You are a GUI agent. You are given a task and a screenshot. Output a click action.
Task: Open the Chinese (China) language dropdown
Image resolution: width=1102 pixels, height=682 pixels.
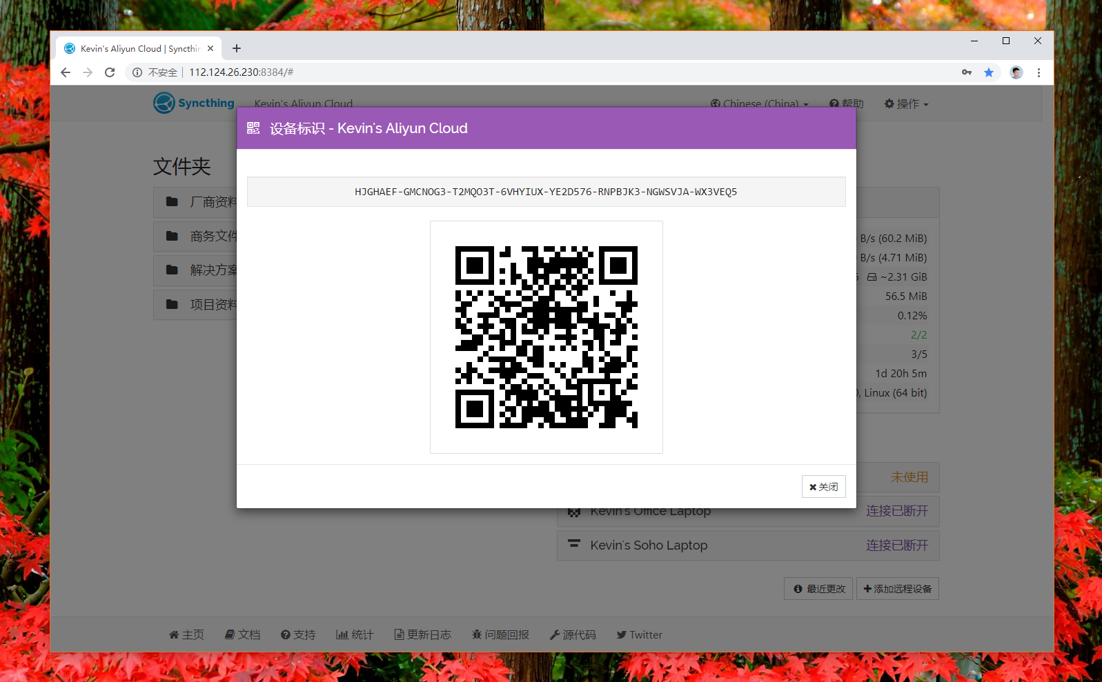click(x=760, y=104)
